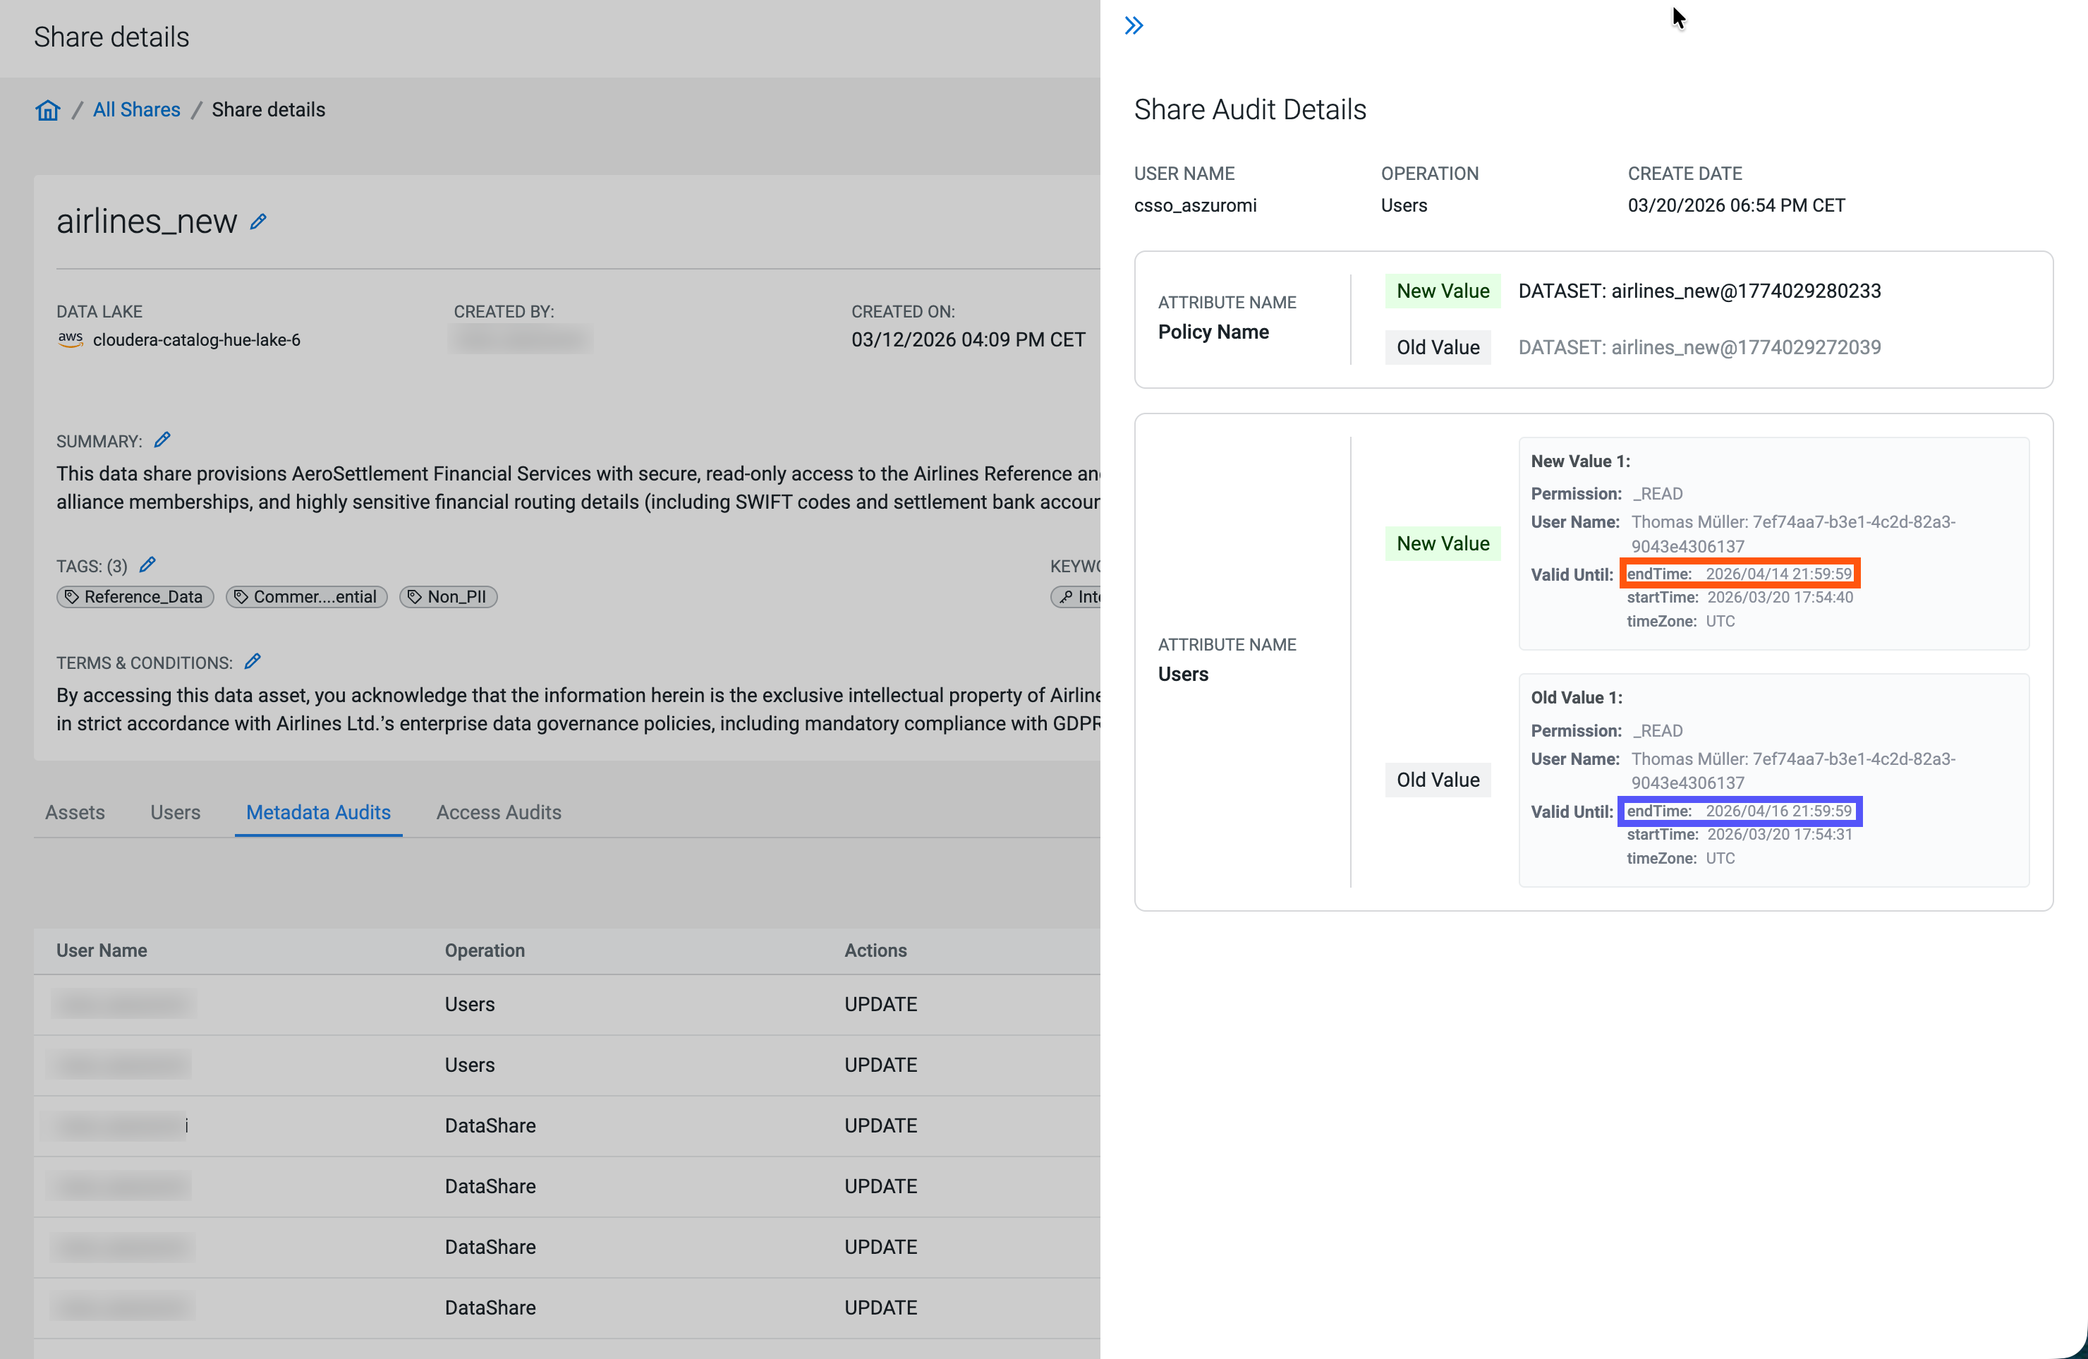Select the Non_PII tag chip

(x=449, y=597)
